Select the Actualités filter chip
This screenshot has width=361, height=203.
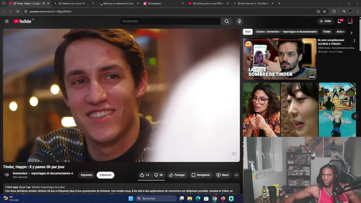click(341, 32)
